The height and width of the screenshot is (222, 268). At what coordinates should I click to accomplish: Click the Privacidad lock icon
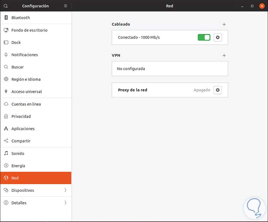click(6, 117)
